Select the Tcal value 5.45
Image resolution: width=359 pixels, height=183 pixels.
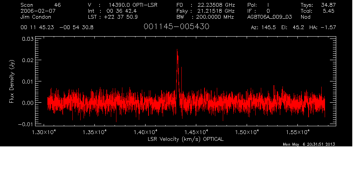click(328, 11)
